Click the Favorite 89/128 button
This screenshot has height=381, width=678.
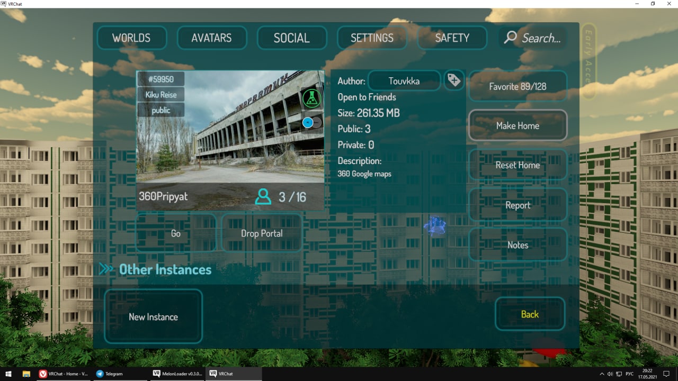(x=518, y=86)
